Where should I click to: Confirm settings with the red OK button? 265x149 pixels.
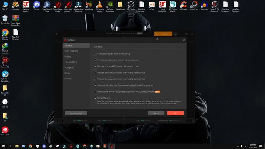pyautogui.click(x=176, y=113)
